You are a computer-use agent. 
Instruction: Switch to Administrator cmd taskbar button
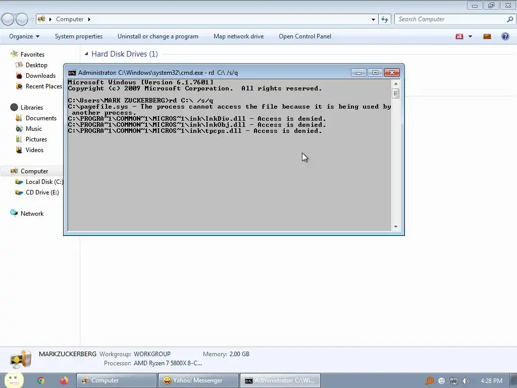coord(280,380)
